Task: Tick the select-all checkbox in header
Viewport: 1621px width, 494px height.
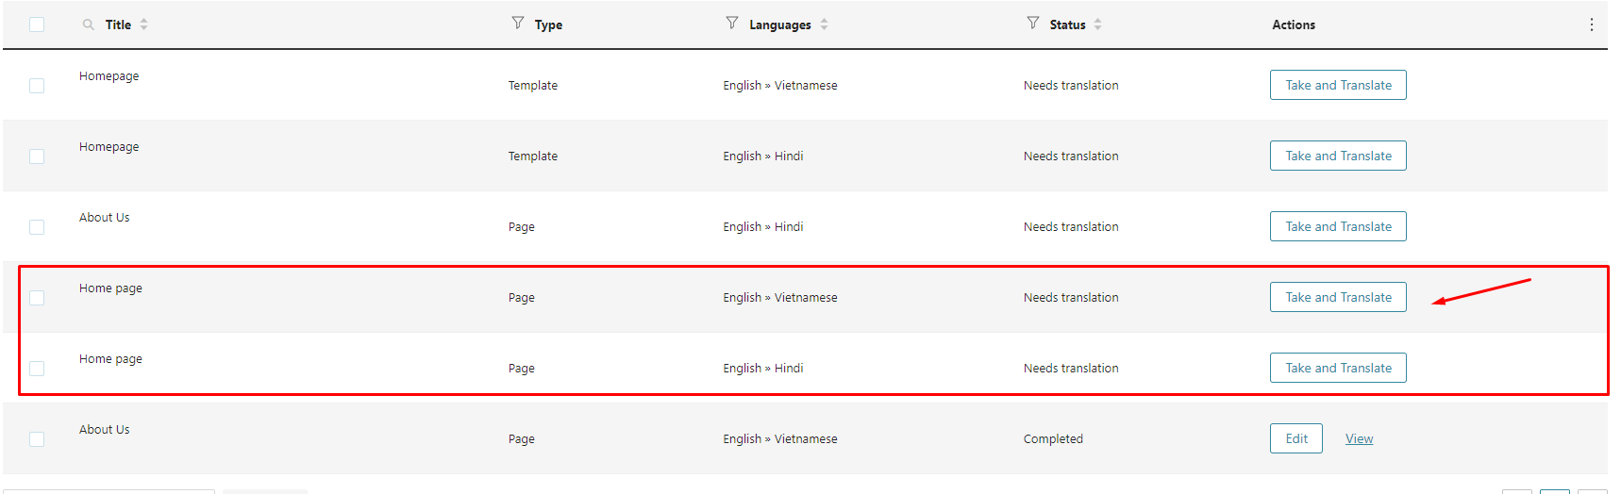Action: [x=37, y=25]
